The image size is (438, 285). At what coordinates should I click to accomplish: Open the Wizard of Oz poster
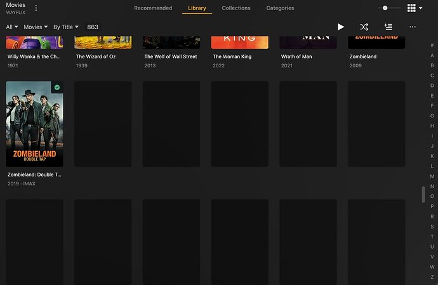[x=103, y=43]
